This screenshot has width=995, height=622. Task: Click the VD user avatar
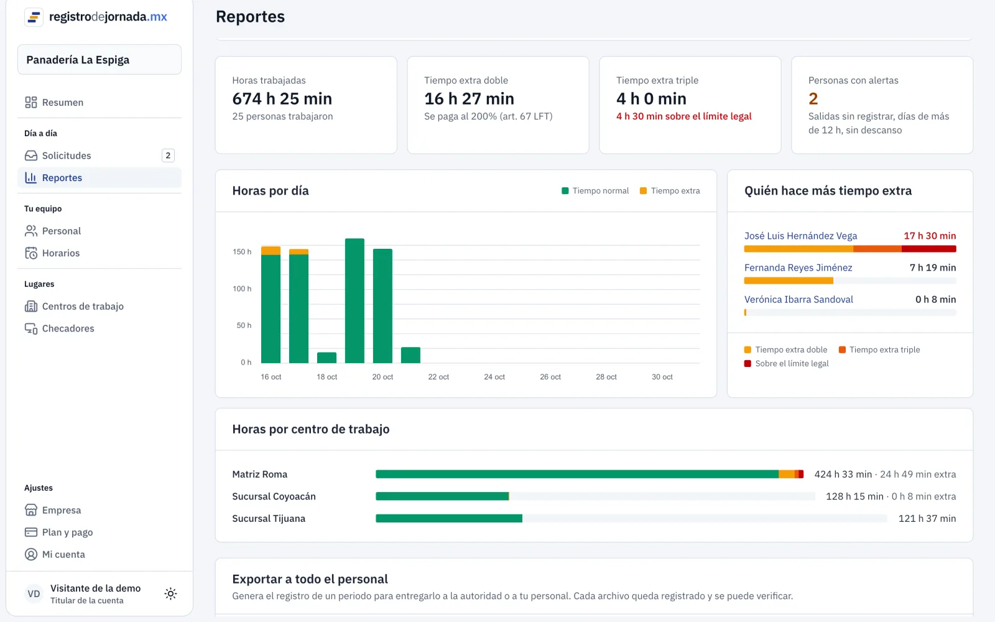click(34, 594)
